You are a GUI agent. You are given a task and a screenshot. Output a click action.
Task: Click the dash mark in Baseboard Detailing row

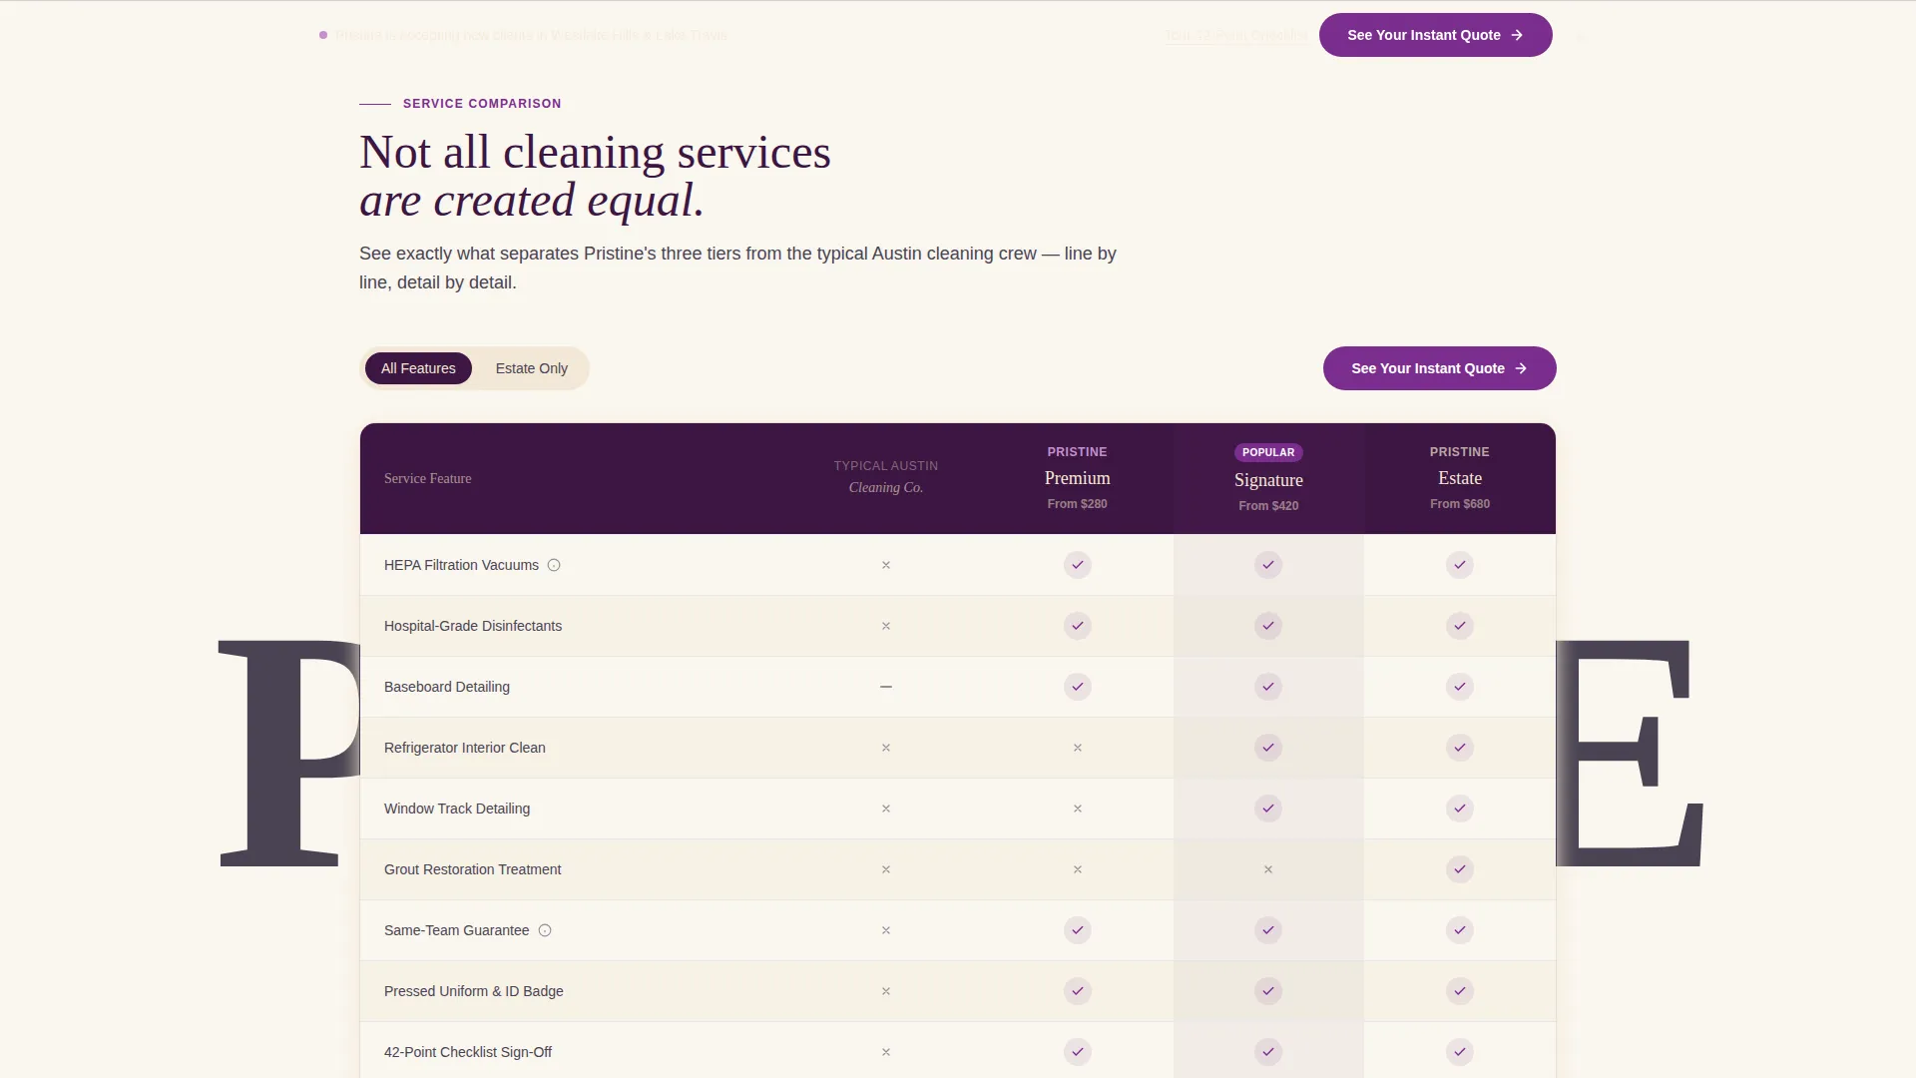pos(886,687)
